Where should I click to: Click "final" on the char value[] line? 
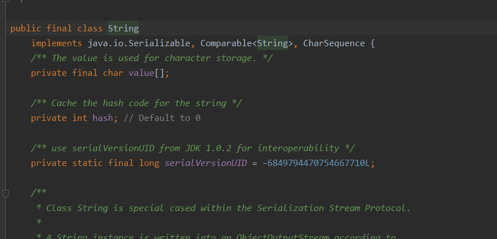(x=85, y=73)
